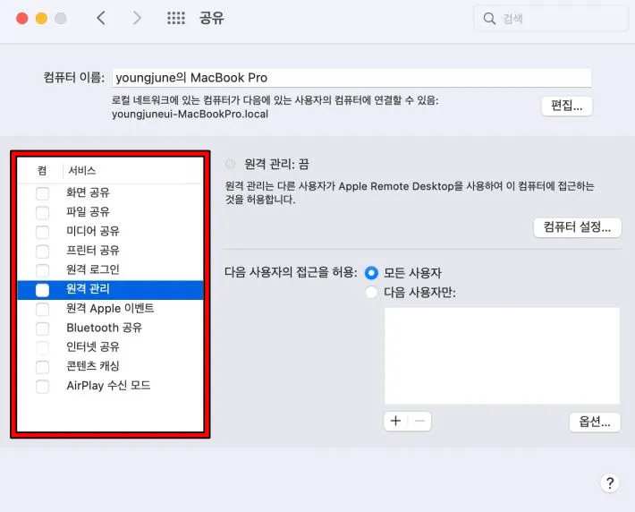The width and height of the screenshot is (635, 512).
Task: Select the 모든 사용자 radio button
Action: [371, 273]
